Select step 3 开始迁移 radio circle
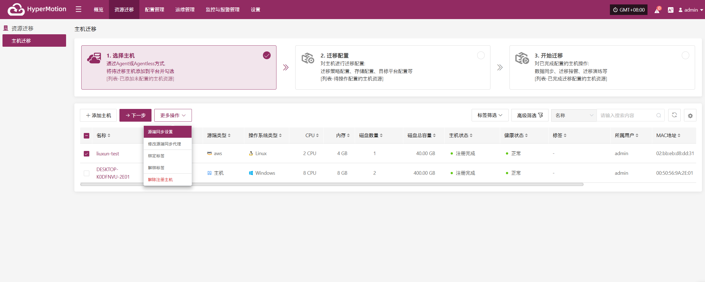Image resolution: width=705 pixels, height=282 pixels. 685,55
